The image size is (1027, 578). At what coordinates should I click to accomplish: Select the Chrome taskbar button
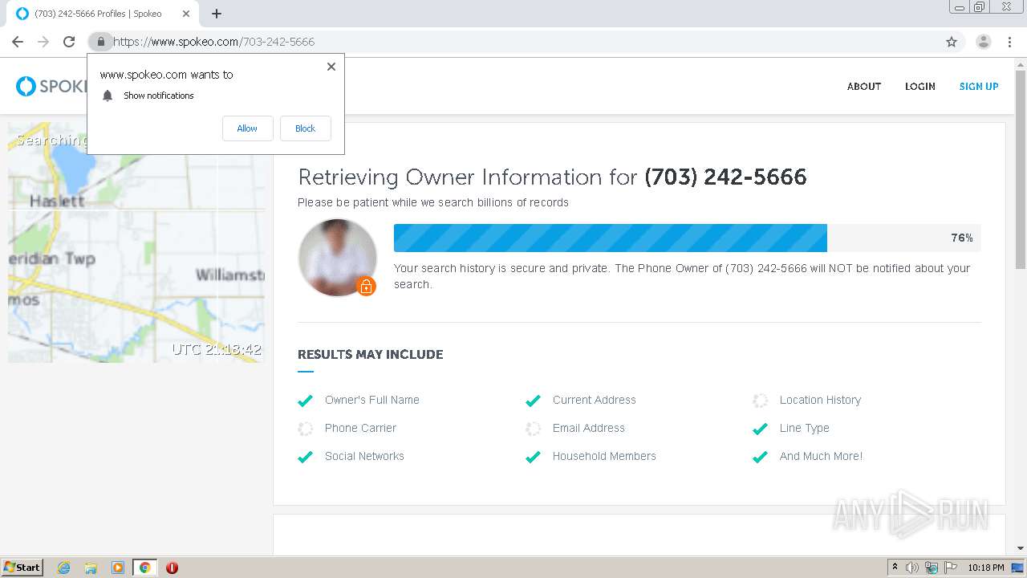[x=144, y=568]
